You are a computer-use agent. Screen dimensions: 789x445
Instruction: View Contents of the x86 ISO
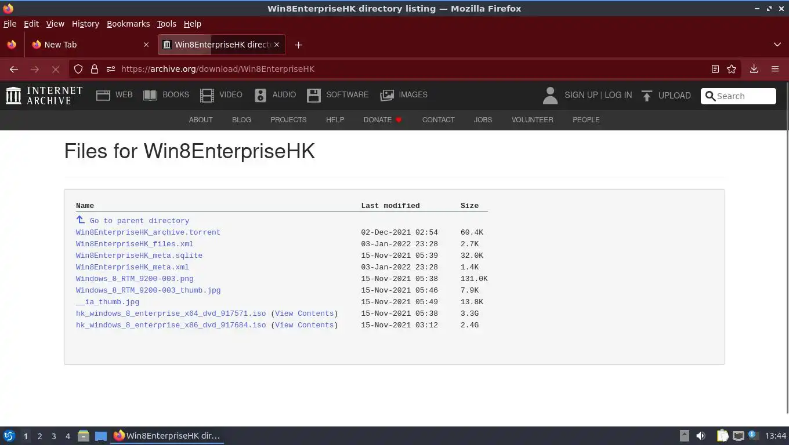305,325
